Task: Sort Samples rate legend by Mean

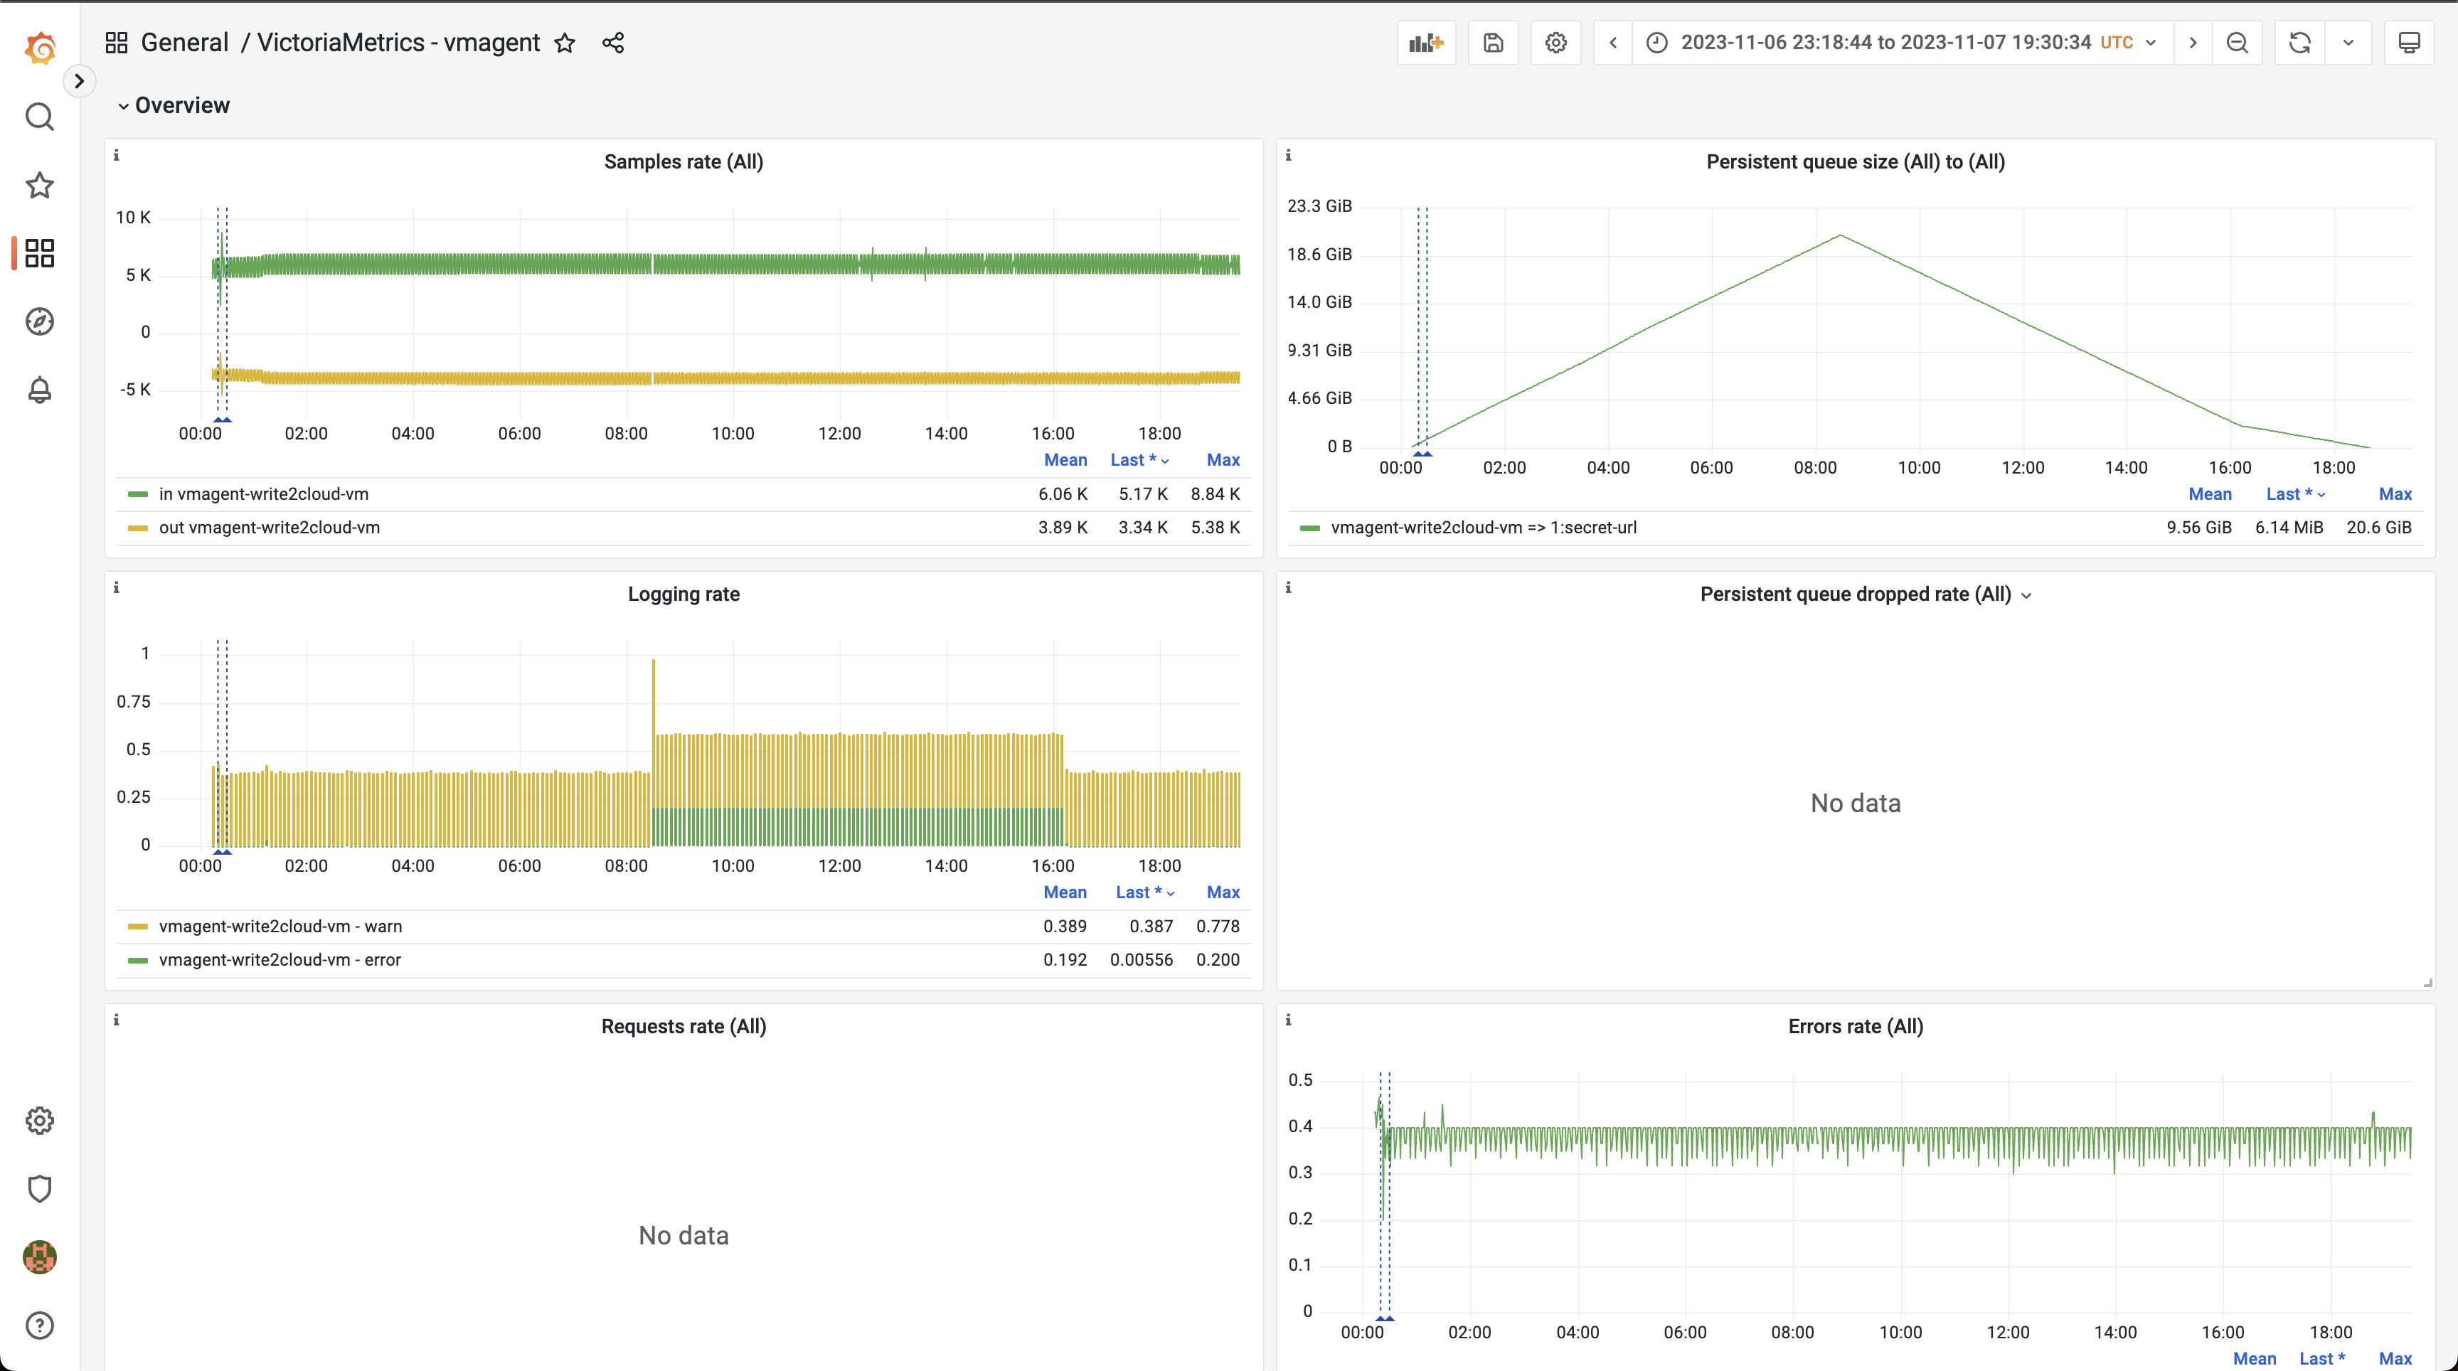Action: [x=1065, y=460]
